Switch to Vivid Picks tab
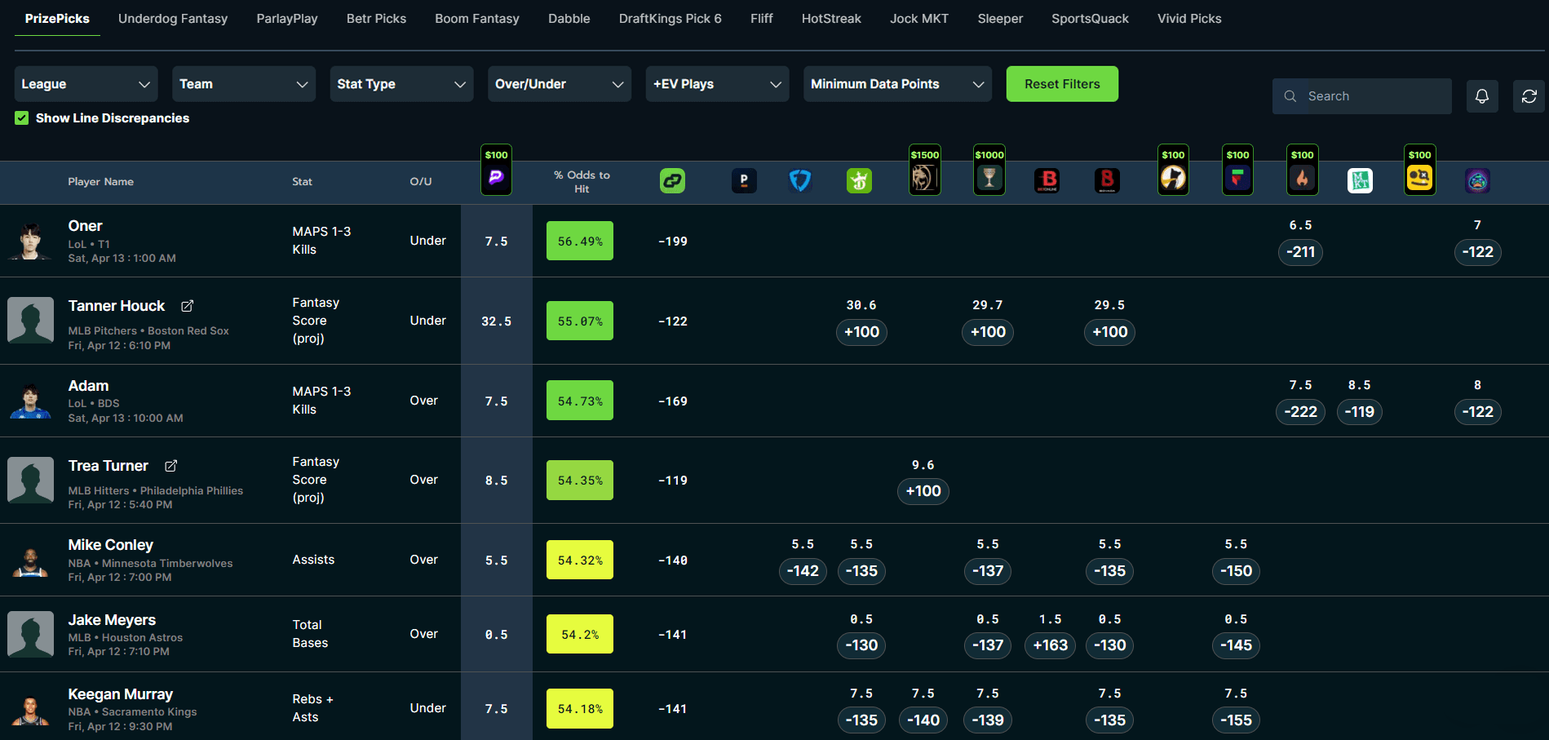The width and height of the screenshot is (1549, 740). [1189, 19]
